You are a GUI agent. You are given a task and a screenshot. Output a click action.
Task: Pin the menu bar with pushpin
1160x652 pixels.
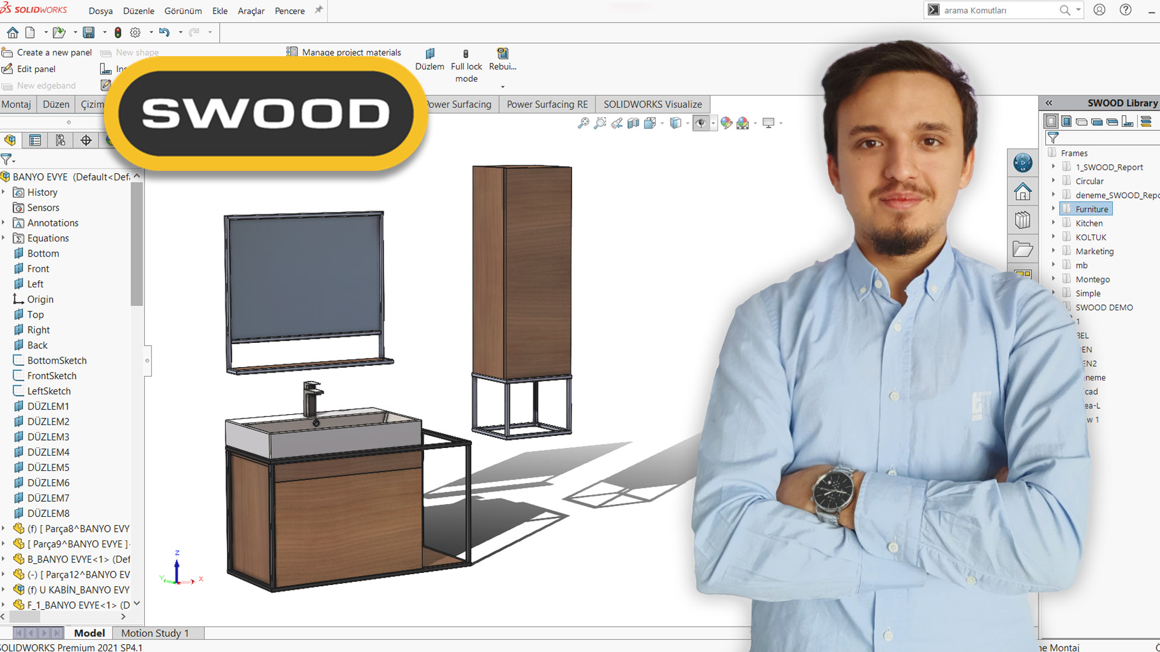(x=318, y=10)
